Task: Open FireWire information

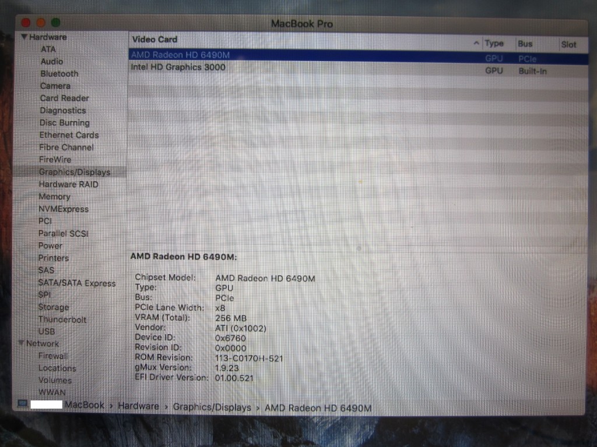Action: coord(55,159)
